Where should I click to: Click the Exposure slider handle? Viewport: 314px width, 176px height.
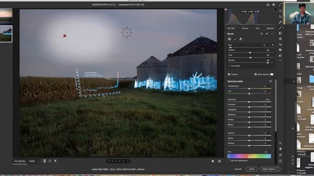249,102
